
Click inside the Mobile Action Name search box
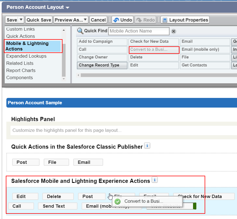138,31
